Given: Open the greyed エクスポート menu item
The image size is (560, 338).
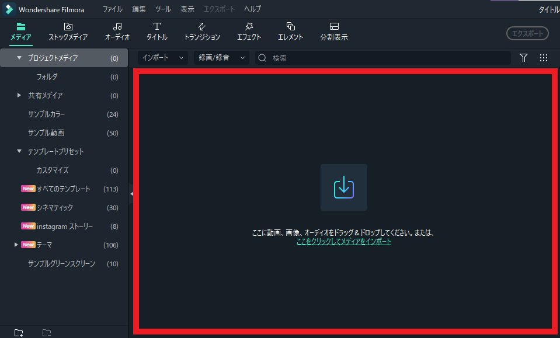Looking at the screenshot, I should [220, 9].
